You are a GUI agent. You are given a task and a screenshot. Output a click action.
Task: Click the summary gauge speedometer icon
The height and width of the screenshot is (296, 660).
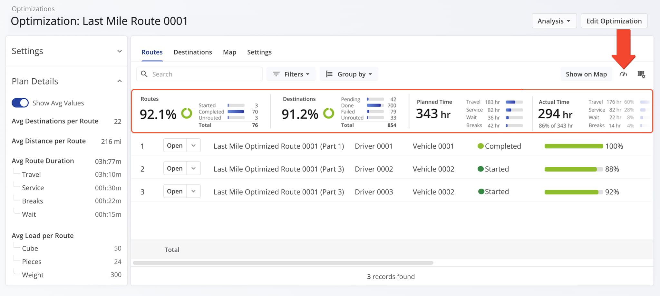pos(623,74)
